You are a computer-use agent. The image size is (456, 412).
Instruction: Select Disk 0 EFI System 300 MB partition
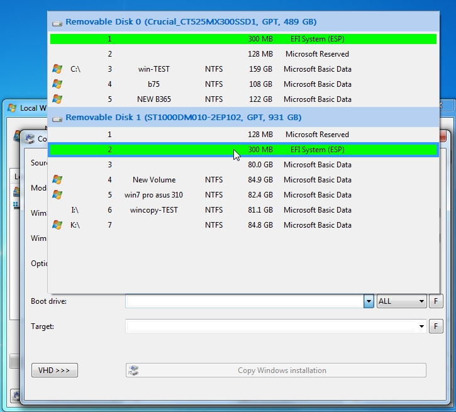[243, 39]
